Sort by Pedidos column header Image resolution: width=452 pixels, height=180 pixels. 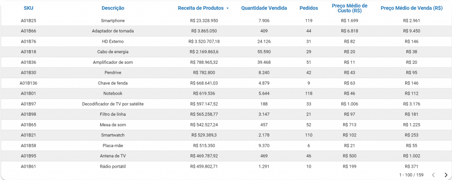tap(309, 8)
